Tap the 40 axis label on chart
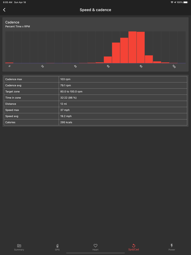Viewport: 191px width, 255px height. click(x=75, y=66)
